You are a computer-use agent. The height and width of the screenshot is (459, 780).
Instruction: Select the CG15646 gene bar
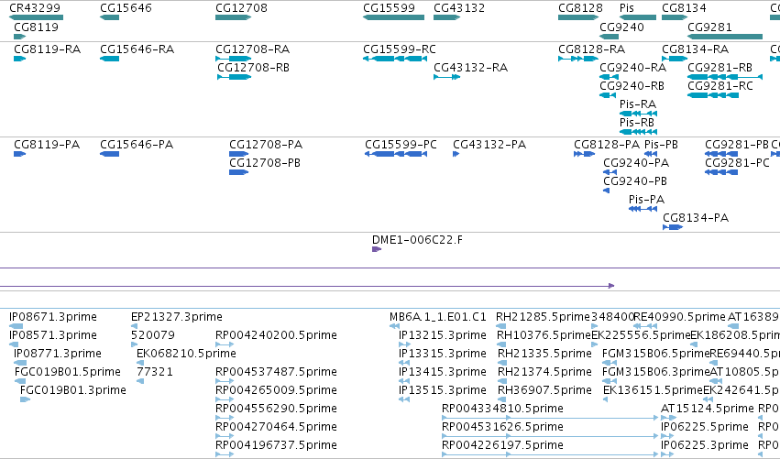[109, 17]
